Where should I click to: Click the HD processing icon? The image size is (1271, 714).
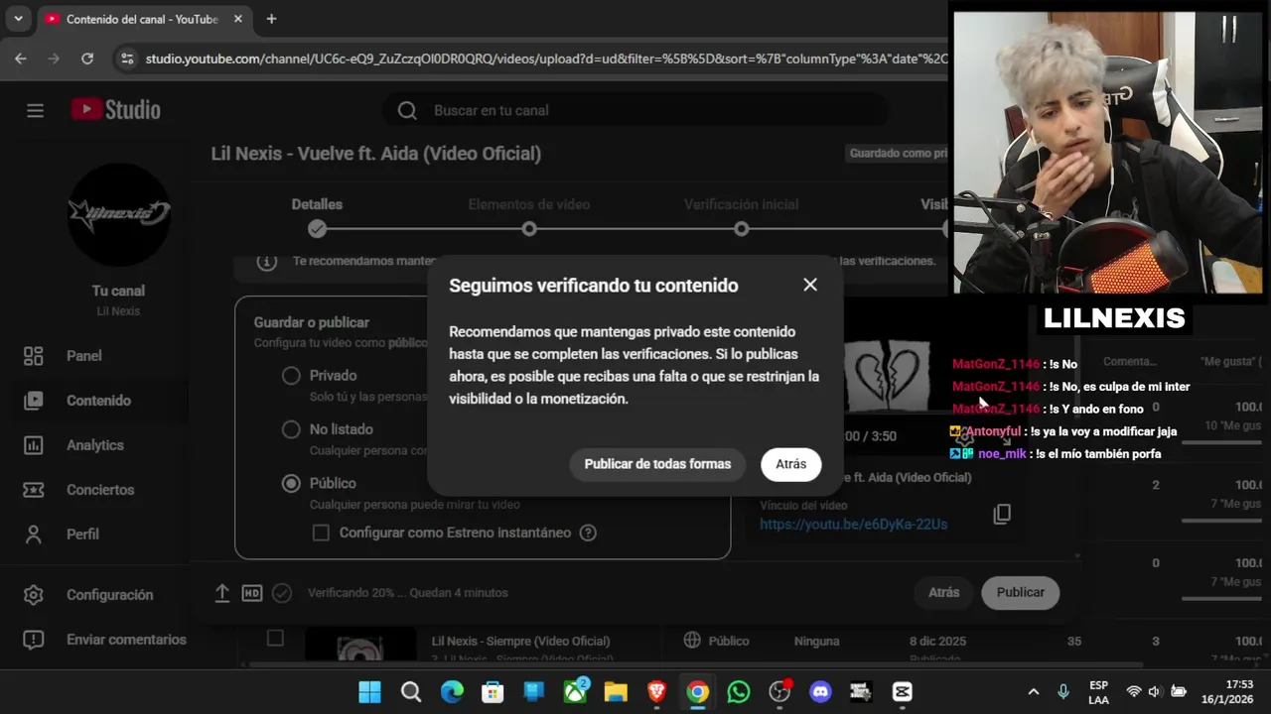tap(252, 593)
